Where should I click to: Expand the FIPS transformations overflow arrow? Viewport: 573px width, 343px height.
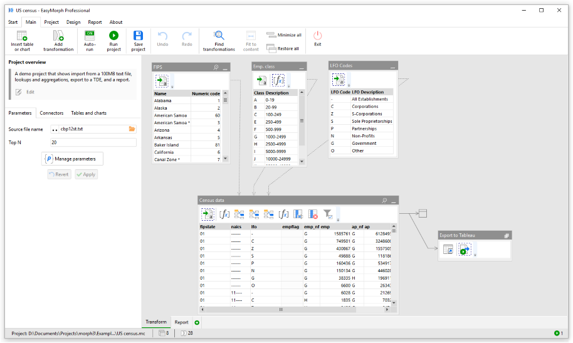click(x=172, y=87)
